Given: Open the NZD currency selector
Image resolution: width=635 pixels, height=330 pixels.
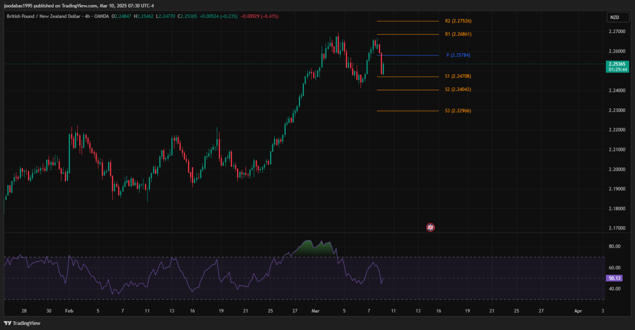Looking at the screenshot, I should click(x=614, y=17).
